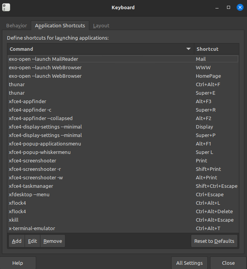247x269 pixels.
Task: Select the xfce4-screenshooter -w row
Action: [123, 177]
